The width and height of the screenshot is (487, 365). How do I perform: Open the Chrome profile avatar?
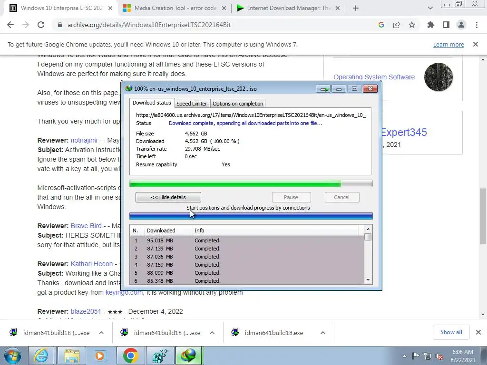pos(461,25)
